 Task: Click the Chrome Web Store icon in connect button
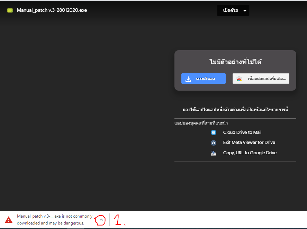[239, 79]
